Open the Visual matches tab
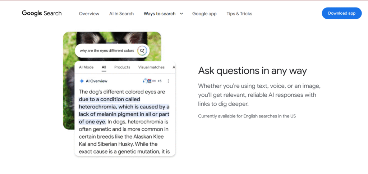Viewport: 368px width, 174px height. click(151, 67)
